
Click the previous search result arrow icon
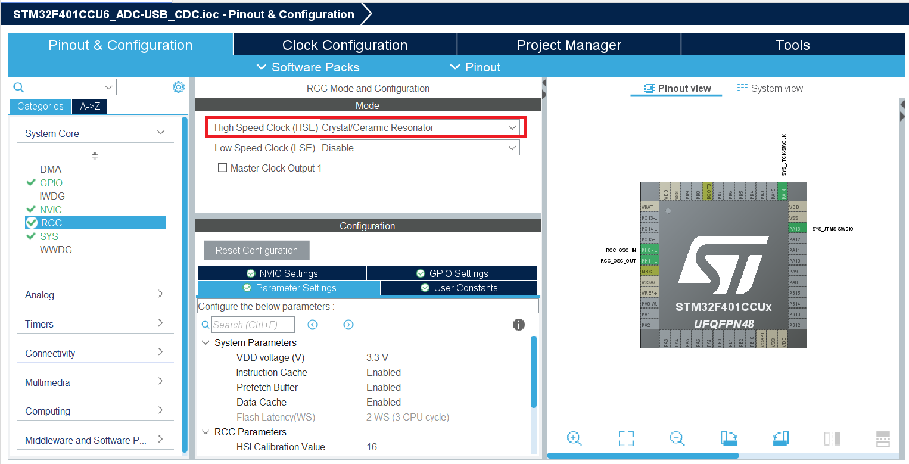(313, 325)
